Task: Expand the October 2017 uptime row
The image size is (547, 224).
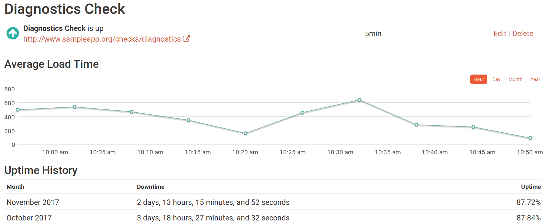Action: click(29, 218)
